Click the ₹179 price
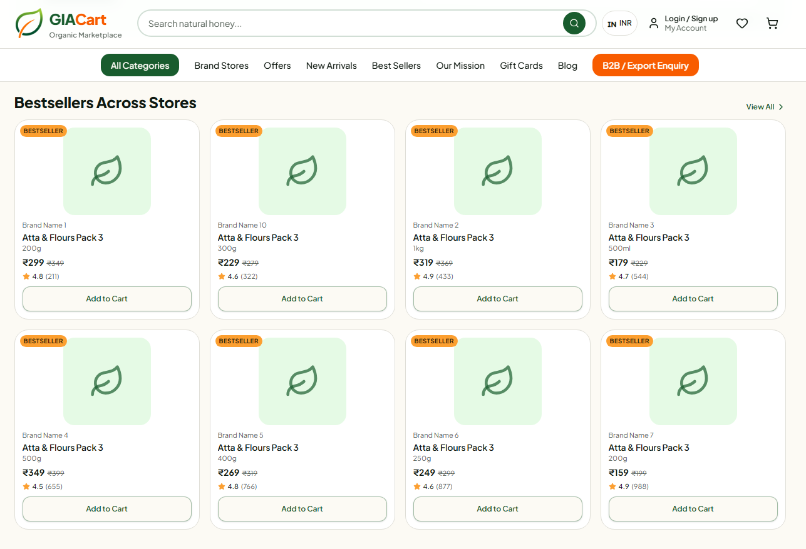The height and width of the screenshot is (549, 806). [x=619, y=263]
